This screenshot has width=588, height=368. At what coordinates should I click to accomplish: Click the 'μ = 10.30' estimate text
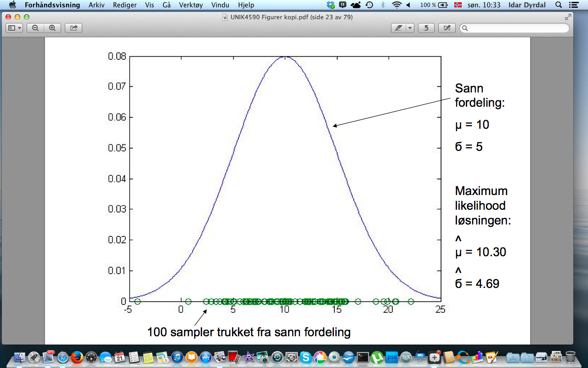[481, 252]
